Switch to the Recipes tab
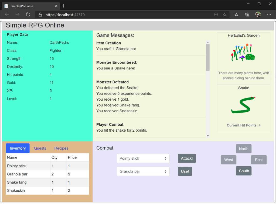 point(61,148)
